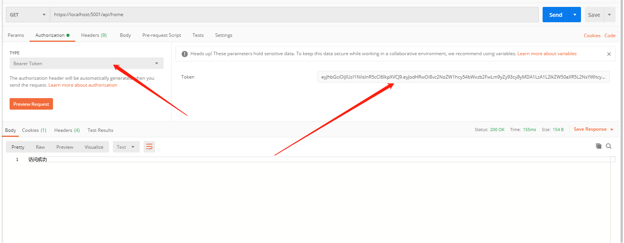Open the response Cookies (1) tab
This screenshot has height=243, width=624.
tap(34, 130)
